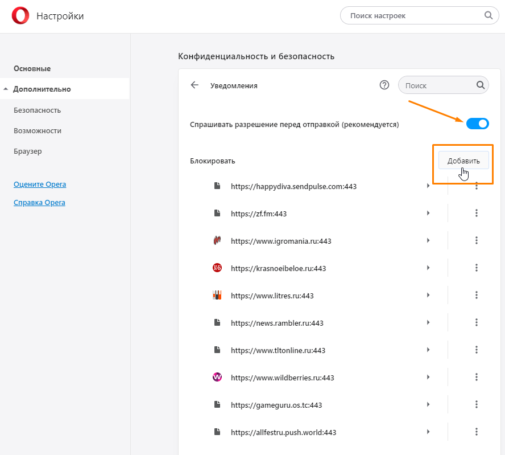Select Основные in the sidebar
Screen dimensions: 505x455
tap(32, 69)
